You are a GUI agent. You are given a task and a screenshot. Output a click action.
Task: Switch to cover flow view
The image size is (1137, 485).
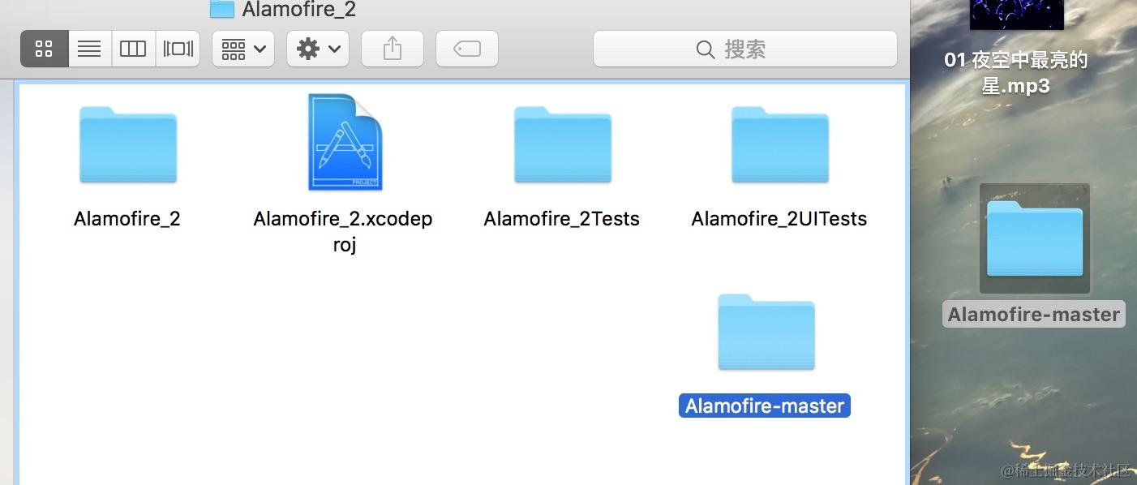tap(178, 49)
